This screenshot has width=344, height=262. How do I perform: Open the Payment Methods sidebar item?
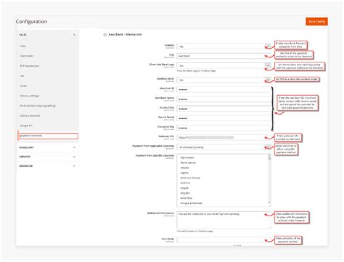[x=48, y=136]
